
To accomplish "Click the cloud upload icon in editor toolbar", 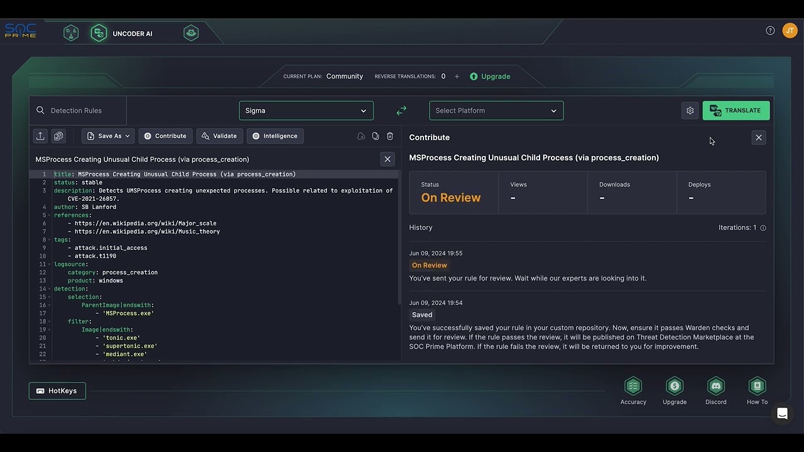I will (361, 136).
